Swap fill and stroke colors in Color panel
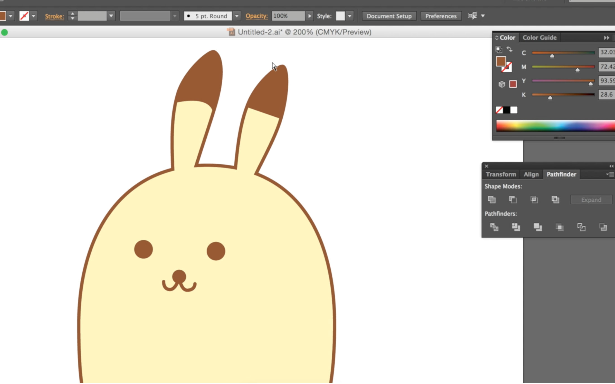 509,49
